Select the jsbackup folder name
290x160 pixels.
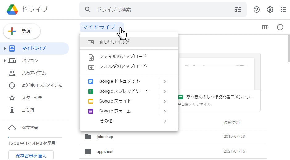tap(105, 137)
